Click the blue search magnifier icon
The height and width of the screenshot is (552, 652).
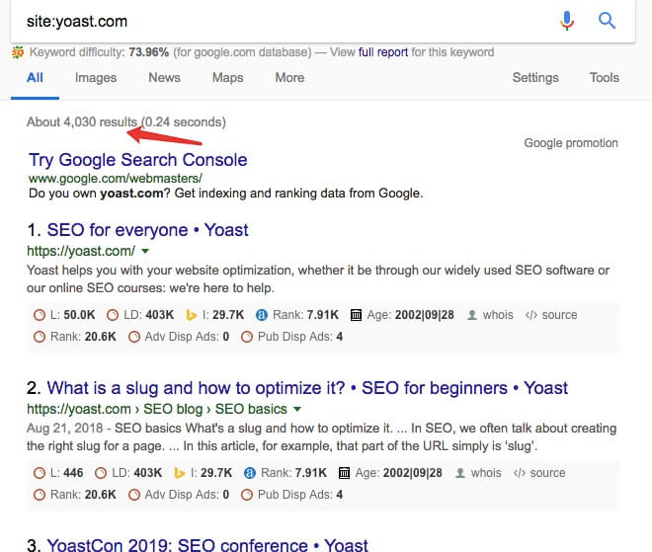click(607, 20)
